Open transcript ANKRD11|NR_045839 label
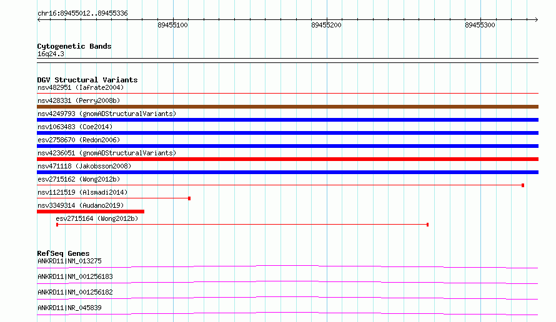This screenshot has width=556, height=322. coord(69,308)
